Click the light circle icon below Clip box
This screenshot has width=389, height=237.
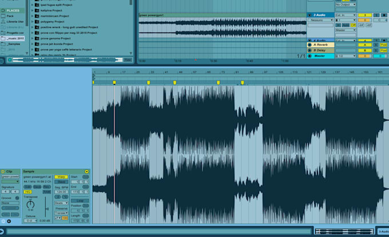(3, 221)
